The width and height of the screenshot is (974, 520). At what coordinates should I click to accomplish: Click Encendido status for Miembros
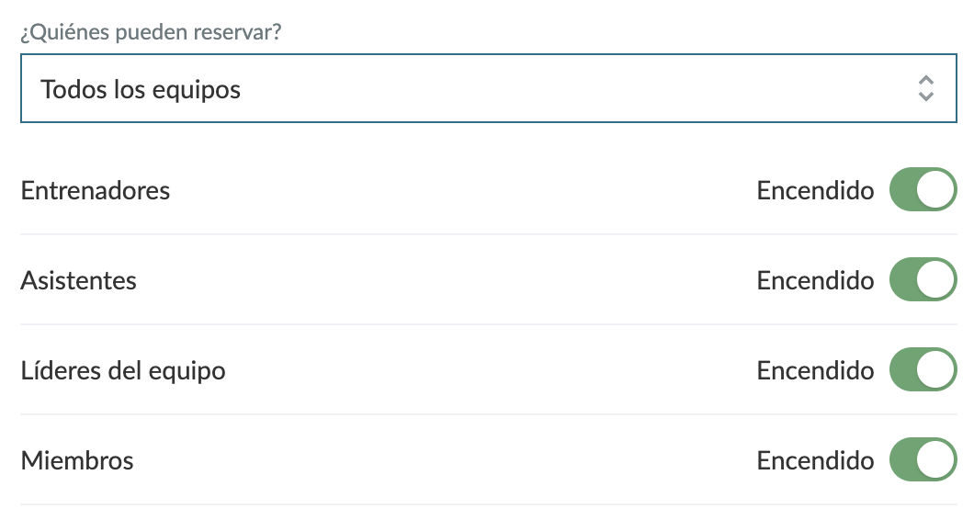coord(815,461)
